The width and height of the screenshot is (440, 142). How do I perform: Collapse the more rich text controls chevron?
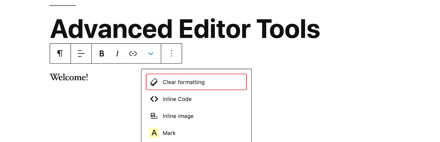point(151,54)
